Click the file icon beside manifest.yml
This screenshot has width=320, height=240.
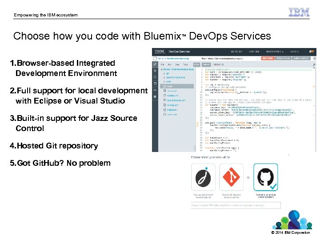pyautogui.click(x=165, y=96)
